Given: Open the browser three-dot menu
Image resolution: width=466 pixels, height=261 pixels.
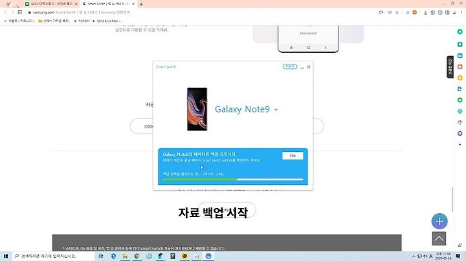Looking at the screenshot, I should [x=461, y=12].
